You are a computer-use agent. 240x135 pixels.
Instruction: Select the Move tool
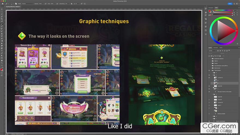2,9
